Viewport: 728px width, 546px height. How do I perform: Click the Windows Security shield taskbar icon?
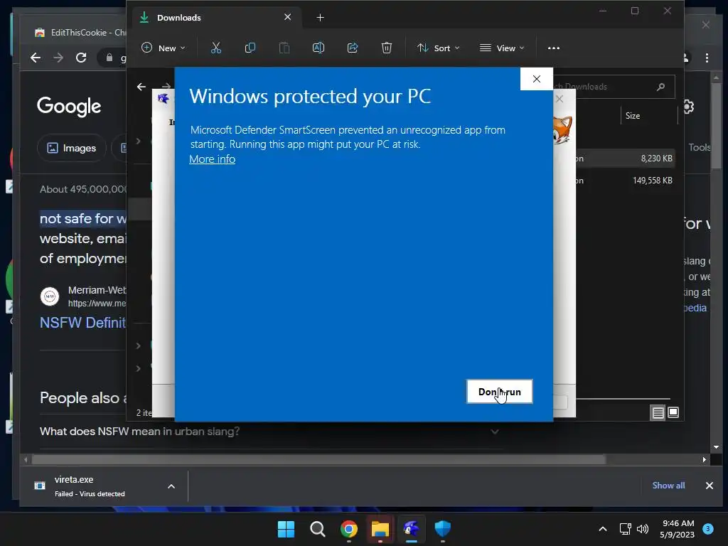(x=442, y=529)
